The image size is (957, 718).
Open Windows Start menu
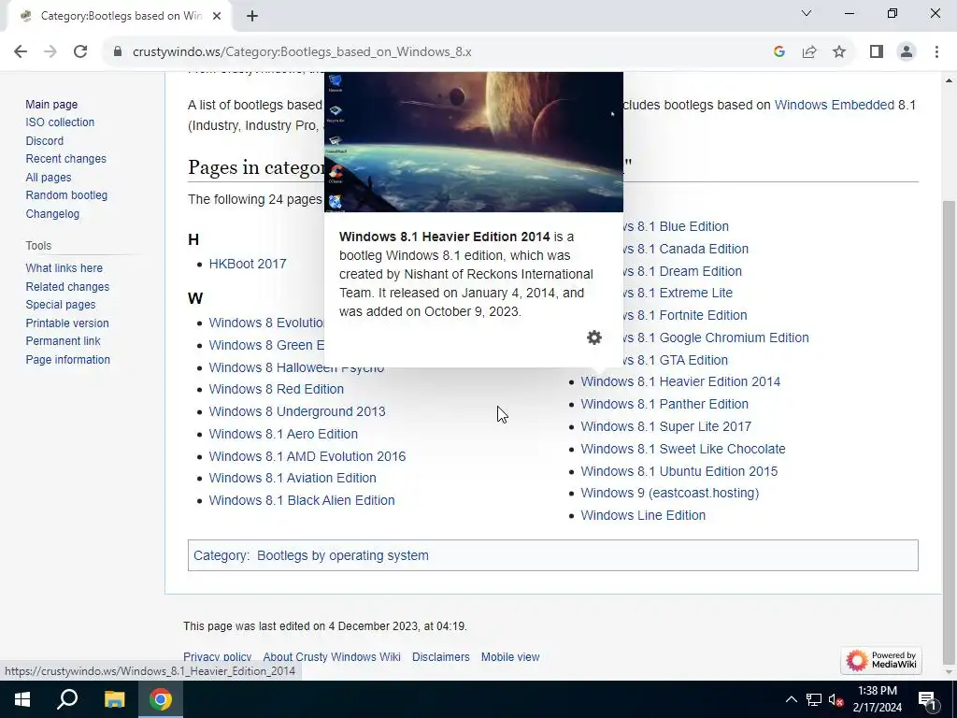point(22,699)
